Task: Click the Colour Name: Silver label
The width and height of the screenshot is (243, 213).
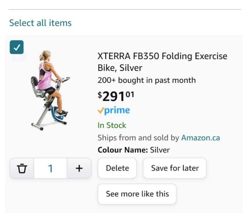Action: pyautogui.click(x=134, y=150)
